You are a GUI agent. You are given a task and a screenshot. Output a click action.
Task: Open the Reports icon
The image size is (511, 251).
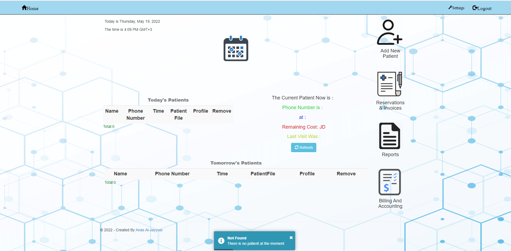[x=389, y=136]
